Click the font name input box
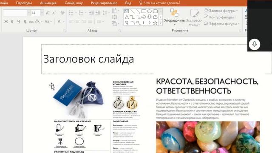The height and width of the screenshot is (153, 272). [15, 13]
